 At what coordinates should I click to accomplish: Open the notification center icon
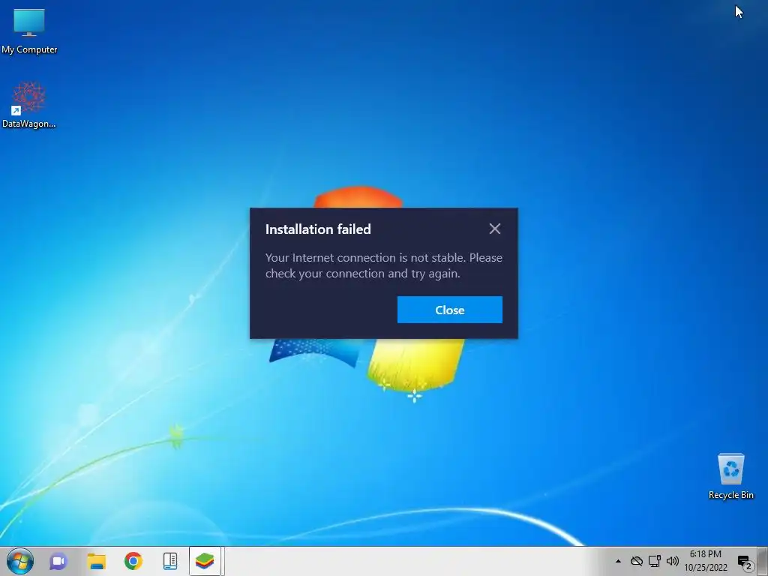pyautogui.click(x=745, y=562)
